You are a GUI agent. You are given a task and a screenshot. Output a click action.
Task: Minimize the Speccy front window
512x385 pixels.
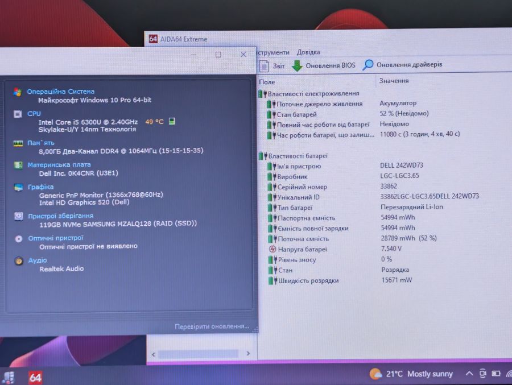193,55
